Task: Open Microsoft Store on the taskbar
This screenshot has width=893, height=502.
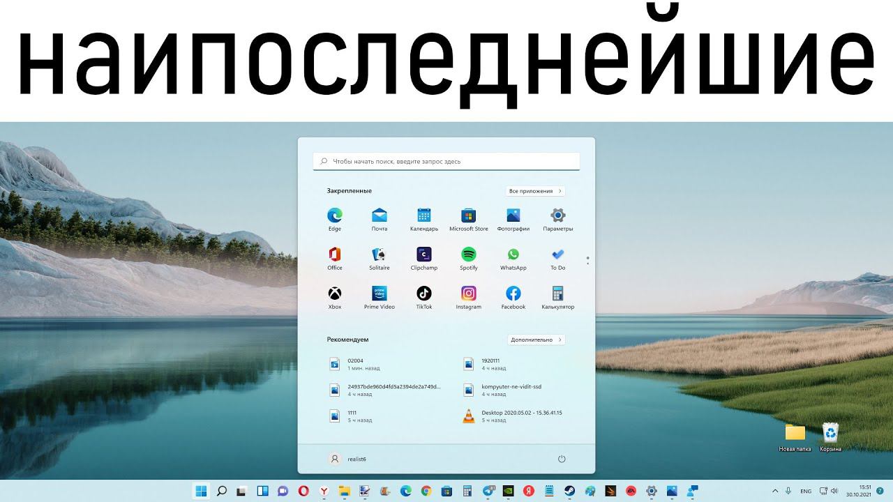Action: (446, 491)
